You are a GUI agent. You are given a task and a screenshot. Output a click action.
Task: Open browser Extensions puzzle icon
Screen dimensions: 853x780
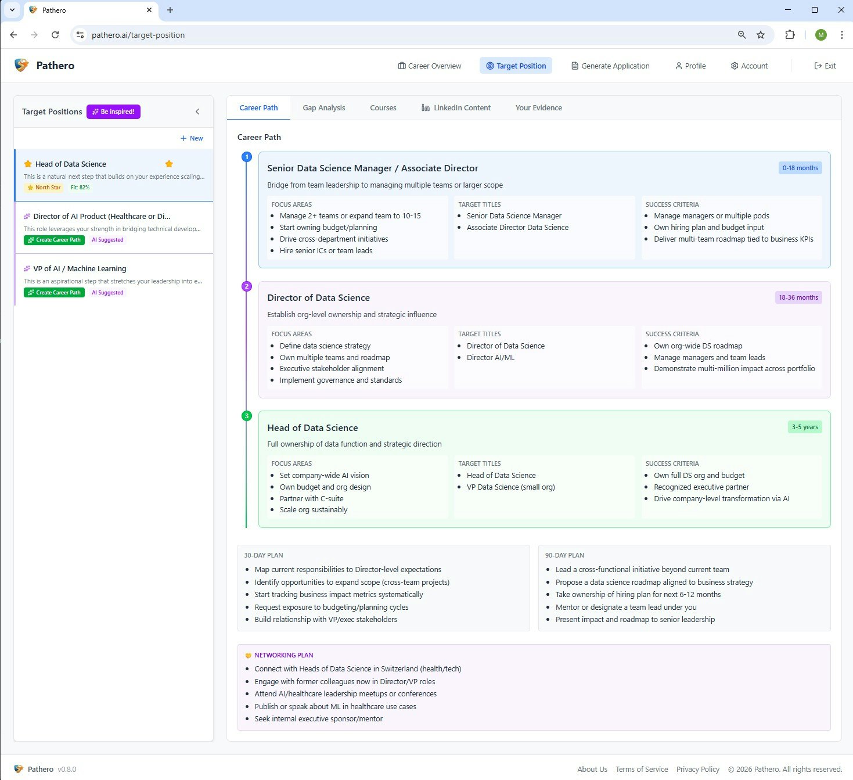click(790, 35)
